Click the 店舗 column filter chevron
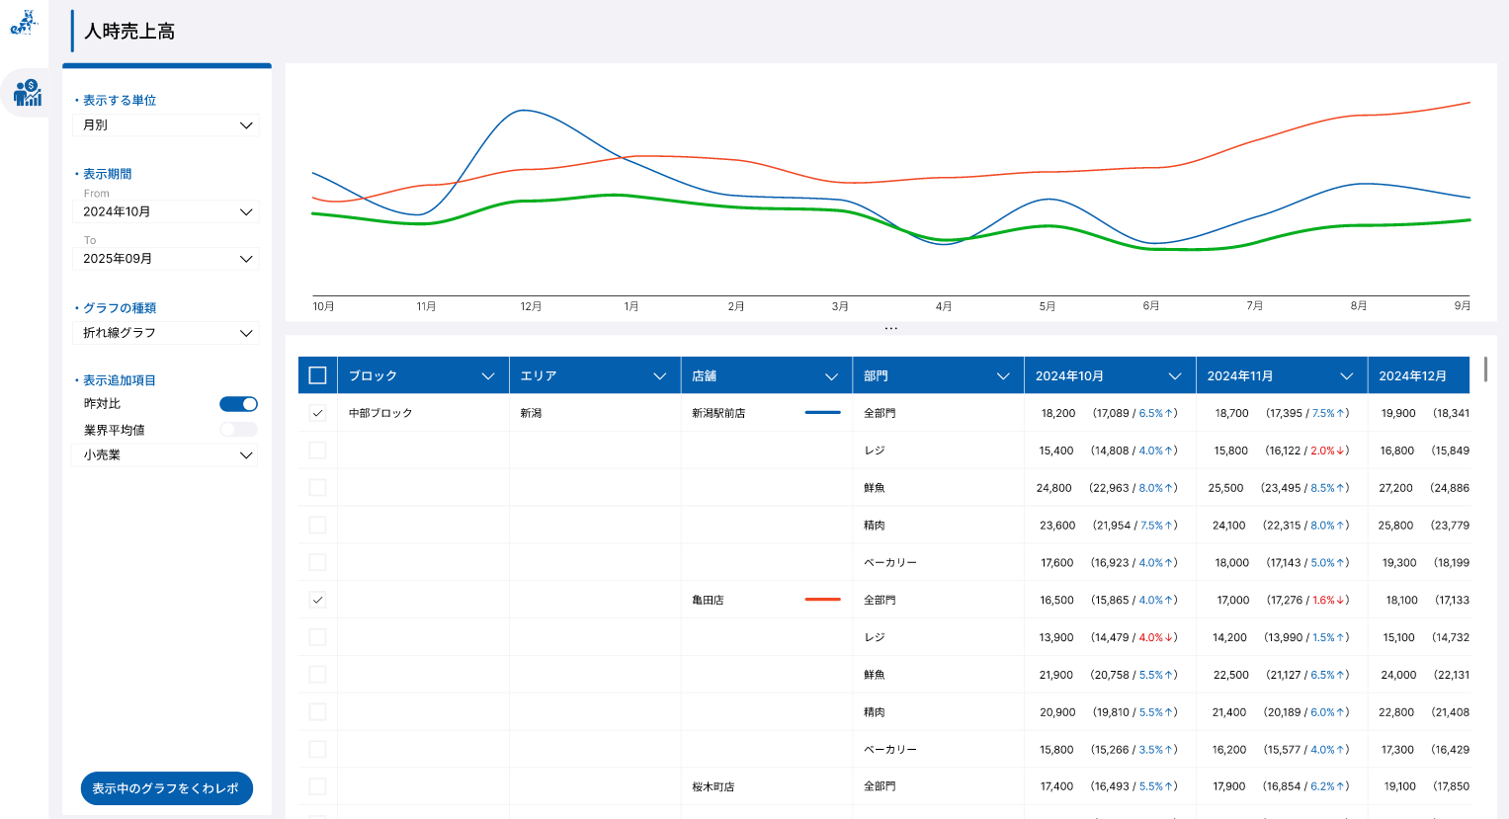The height and width of the screenshot is (819, 1509). pos(831,376)
